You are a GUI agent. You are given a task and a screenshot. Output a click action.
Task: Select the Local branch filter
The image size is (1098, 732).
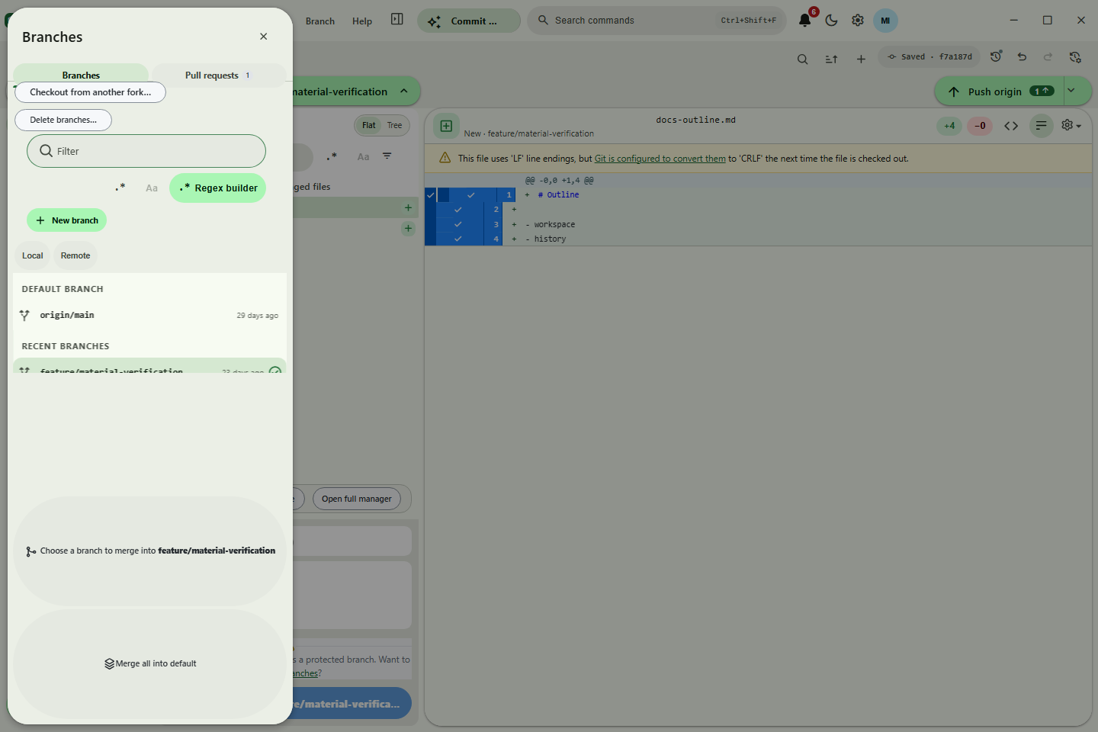[x=33, y=255]
